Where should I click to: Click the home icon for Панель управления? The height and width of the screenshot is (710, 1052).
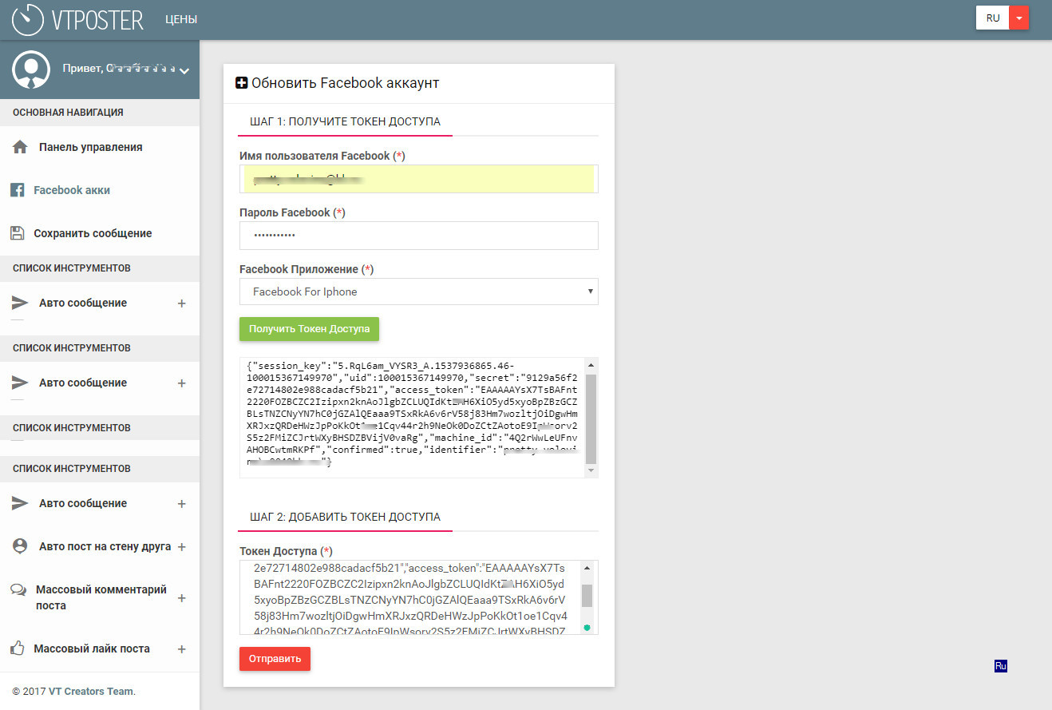tap(20, 147)
